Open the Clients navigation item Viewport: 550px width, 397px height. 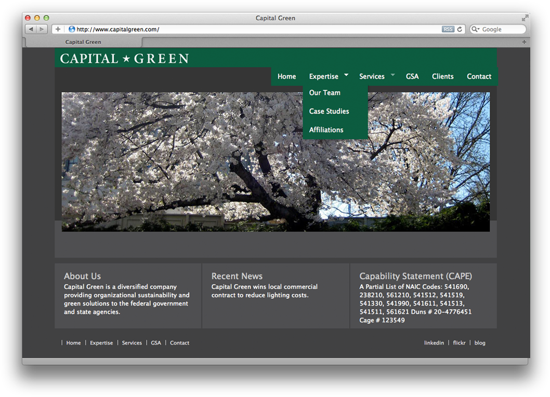[443, 76]
